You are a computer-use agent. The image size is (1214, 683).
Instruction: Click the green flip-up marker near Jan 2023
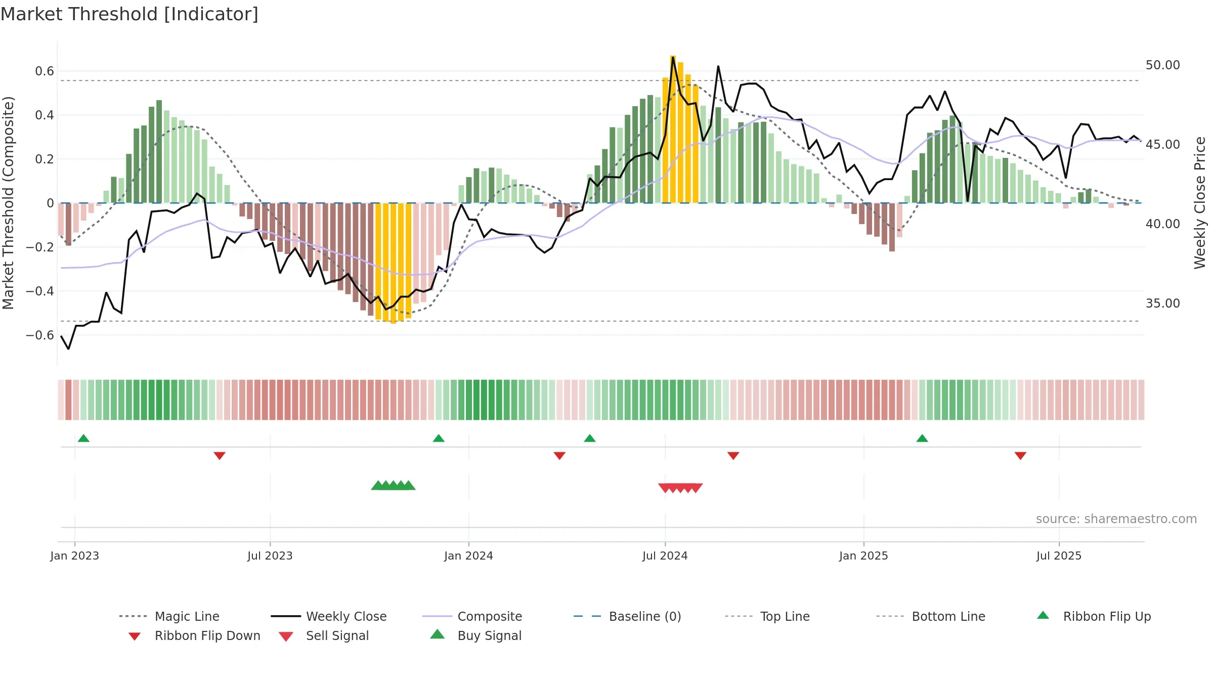[83, 438]
